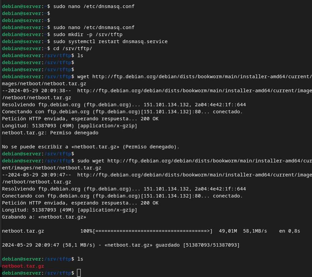312x277 pixels.
Task: Click the 'No se puede escribir' error message
Action: point(91,147)
